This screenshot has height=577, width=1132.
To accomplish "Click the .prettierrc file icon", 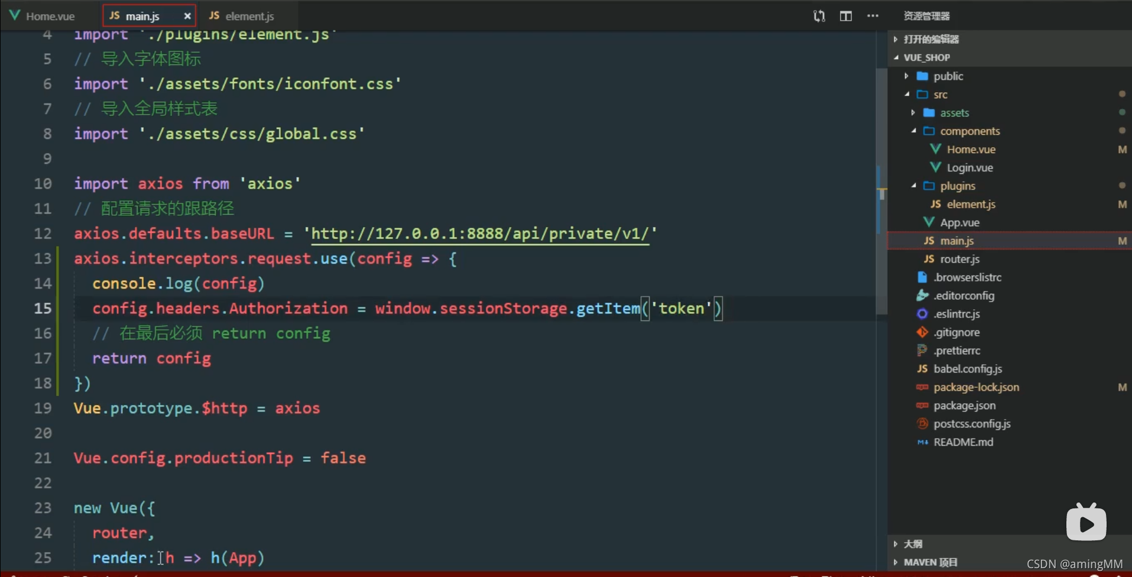I will pos(922,351).
